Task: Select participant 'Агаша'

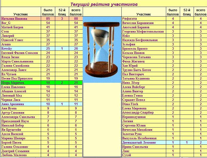Action: tap(21, 44)
